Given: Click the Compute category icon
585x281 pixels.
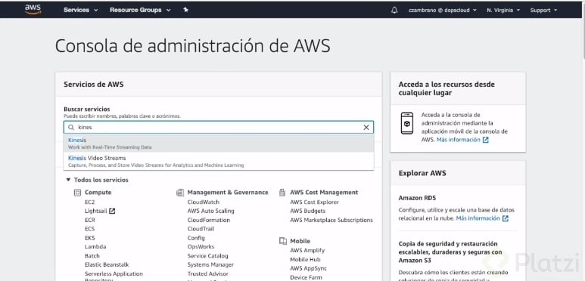Looking at the screenshot, I should pos(77,193).
